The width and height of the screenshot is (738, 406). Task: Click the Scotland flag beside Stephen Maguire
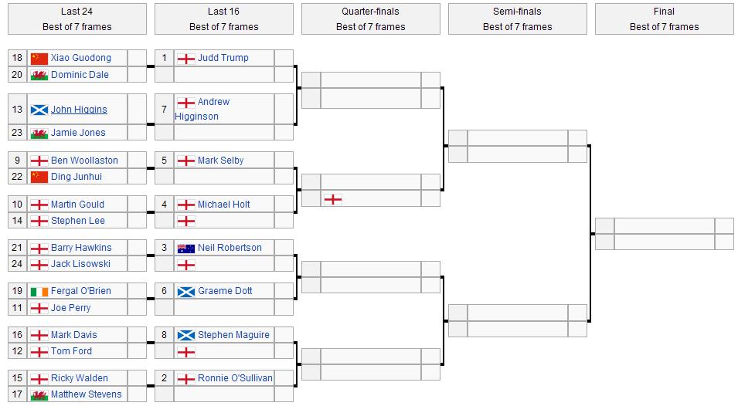click(x=185, y=335)
